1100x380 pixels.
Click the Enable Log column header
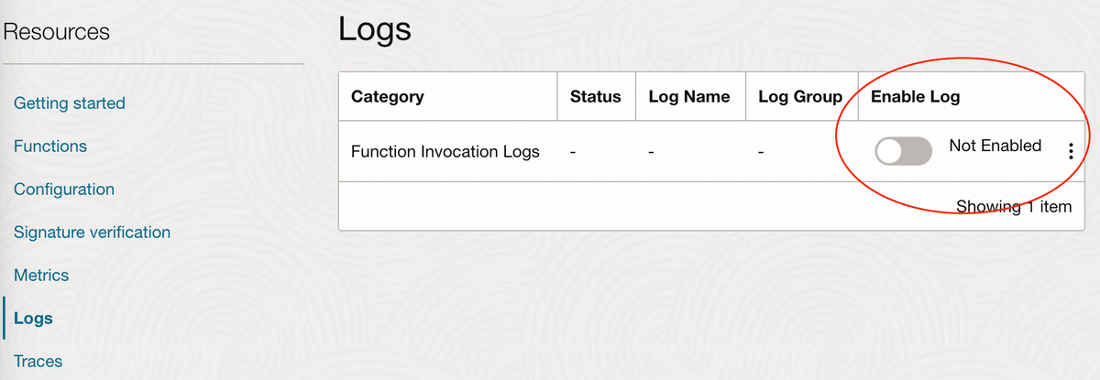click(x=915, y=96)
